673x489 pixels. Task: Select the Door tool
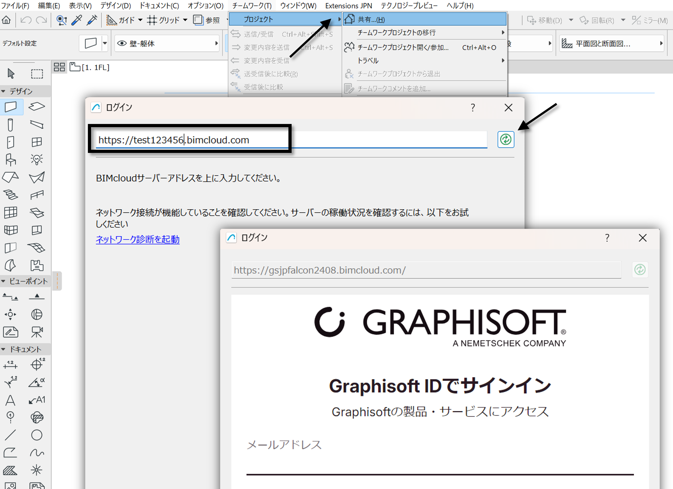coord(10,142)
